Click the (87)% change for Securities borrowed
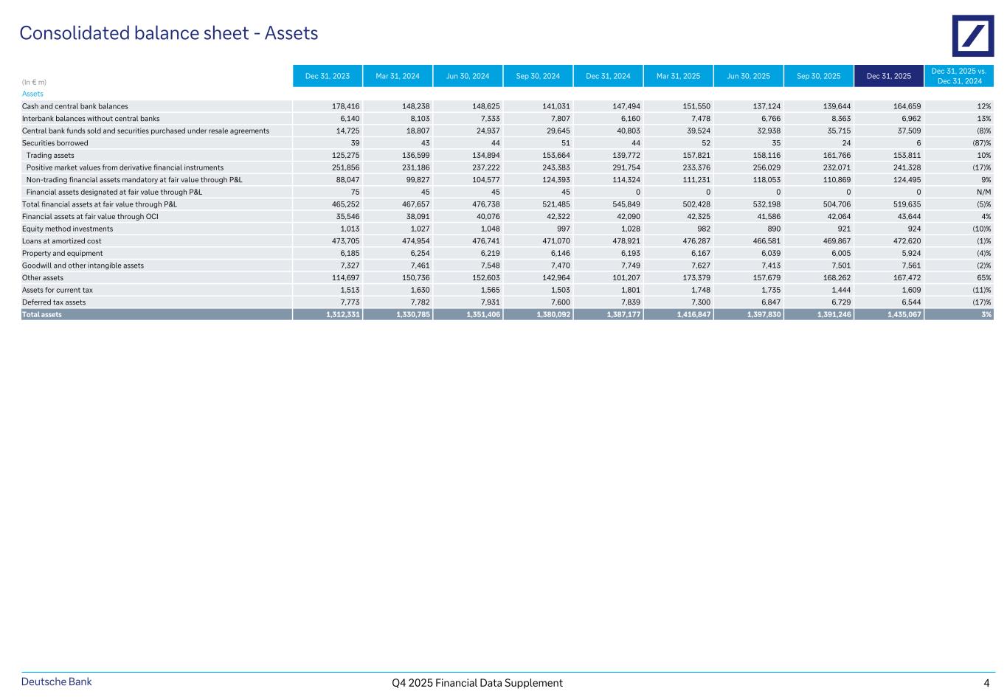The width and height of the screenshot is (1007, 697). (981, 143)
